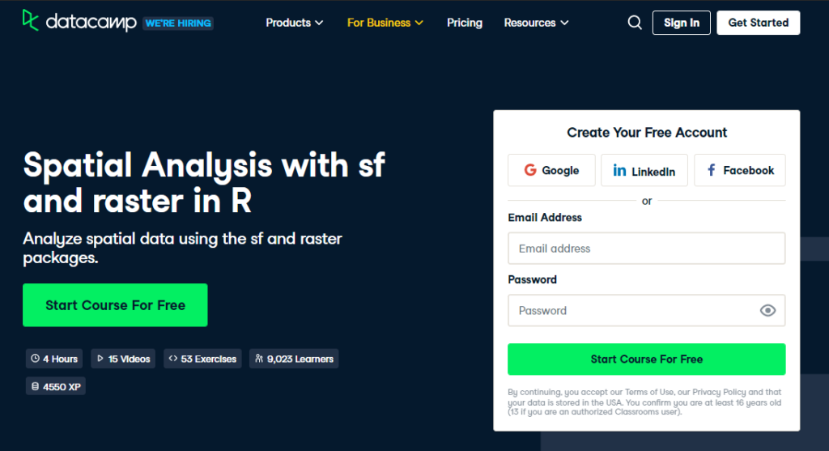Open the Privacy Policy link
Screen dimensions: 829x451
(719, 392)
